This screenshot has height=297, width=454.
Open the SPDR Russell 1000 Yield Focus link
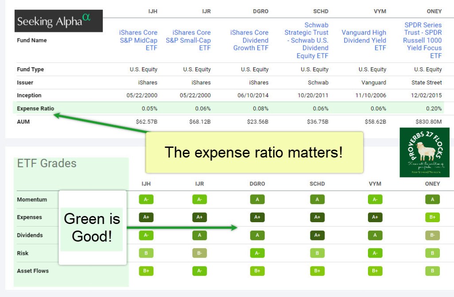coord(423,40)
